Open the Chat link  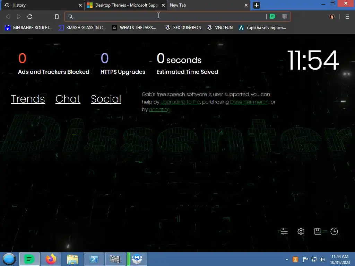[x=68, y=99]
